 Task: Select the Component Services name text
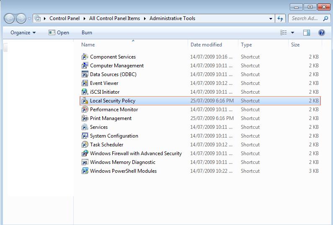[x=113, y=57]
